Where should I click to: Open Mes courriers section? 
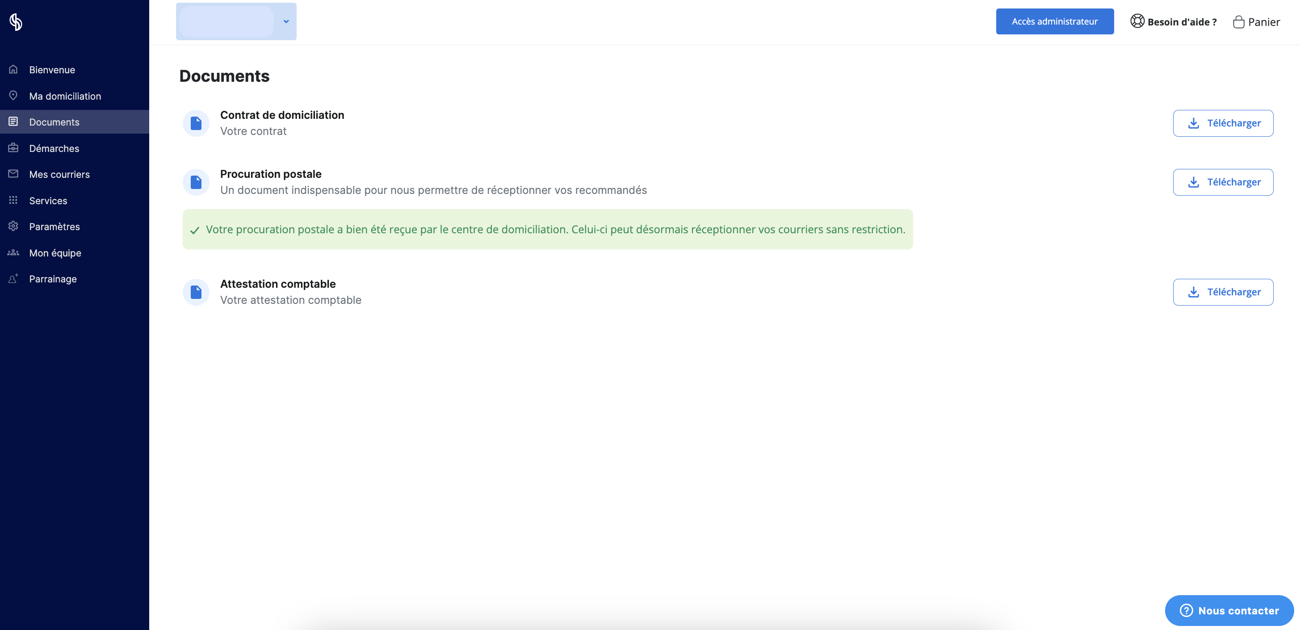pos(75,174)
